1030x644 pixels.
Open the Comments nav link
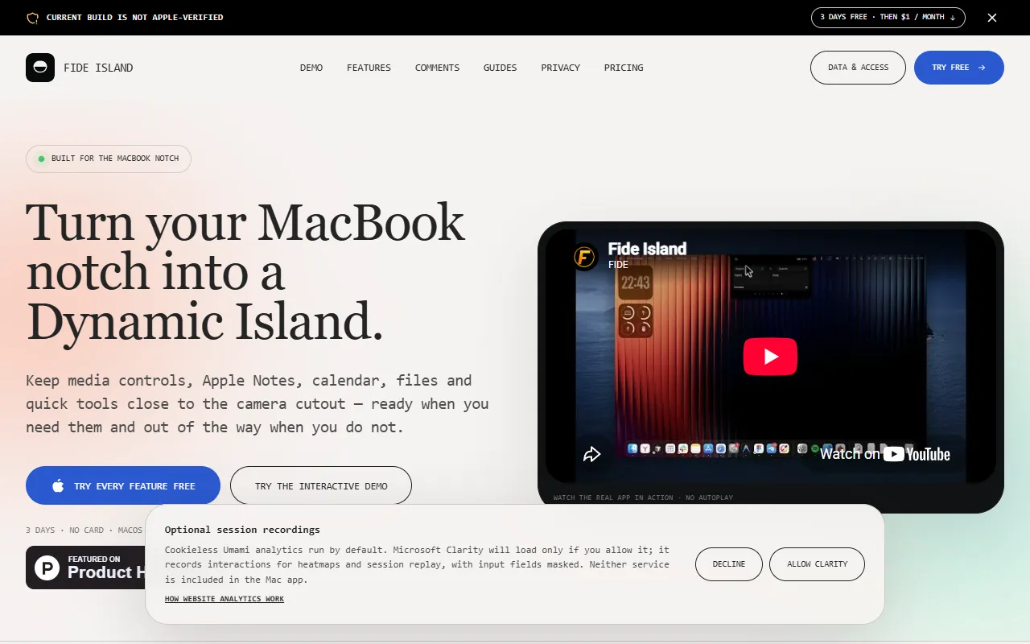click(x=437, y=68)
